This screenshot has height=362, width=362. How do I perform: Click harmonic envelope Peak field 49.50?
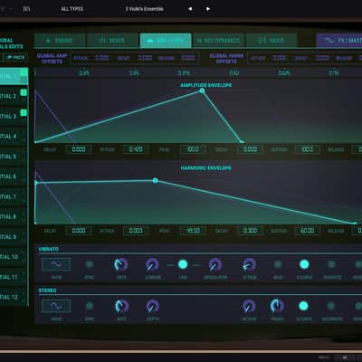(193, 231)
